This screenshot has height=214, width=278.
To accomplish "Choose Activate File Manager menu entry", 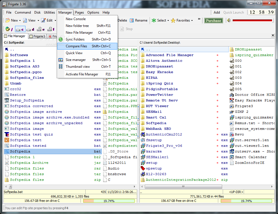I will (x=87, y=74).
